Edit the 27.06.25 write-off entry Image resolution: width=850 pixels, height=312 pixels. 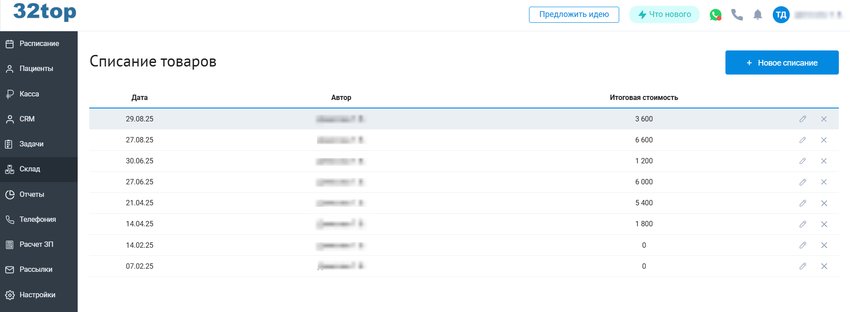803,182
